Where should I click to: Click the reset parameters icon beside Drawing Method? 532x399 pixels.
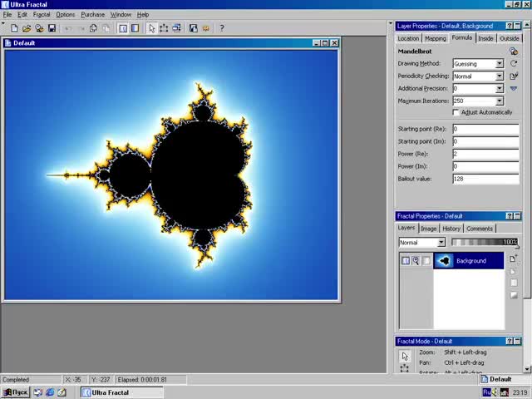pyautogui.click(x=514, y=64)
